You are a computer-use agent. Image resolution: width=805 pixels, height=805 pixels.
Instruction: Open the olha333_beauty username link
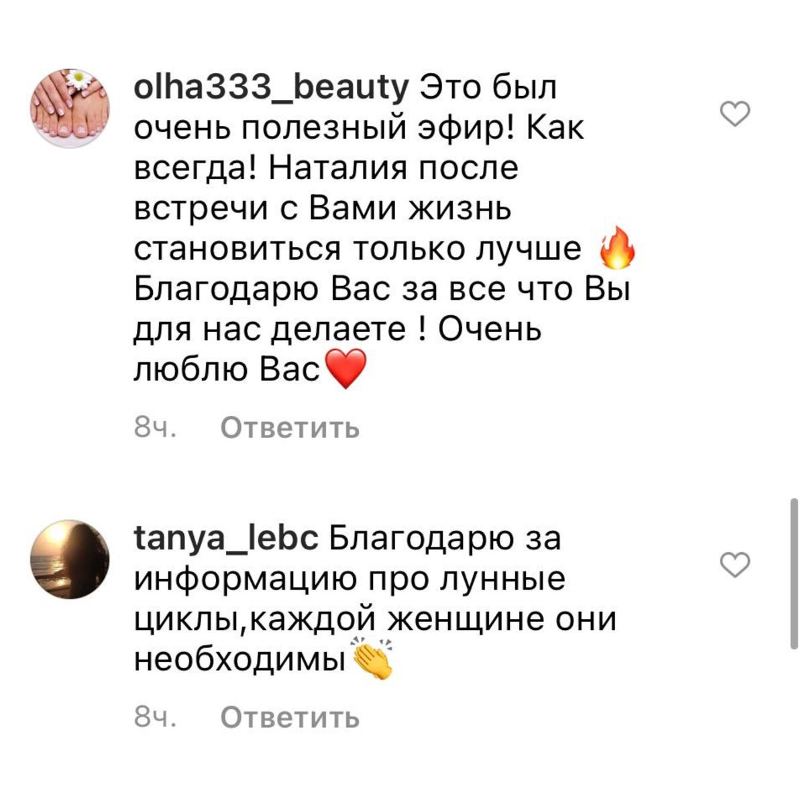point(272,89)
